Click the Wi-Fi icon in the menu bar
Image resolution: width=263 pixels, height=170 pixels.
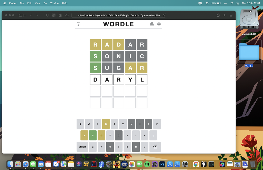232,3
